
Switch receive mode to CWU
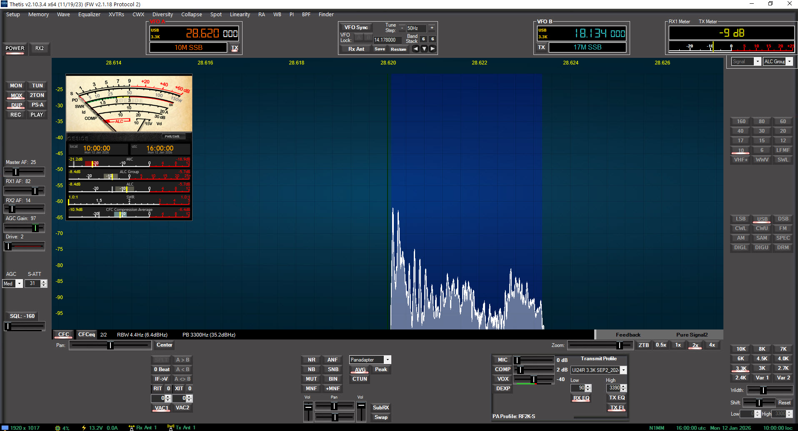761,228
